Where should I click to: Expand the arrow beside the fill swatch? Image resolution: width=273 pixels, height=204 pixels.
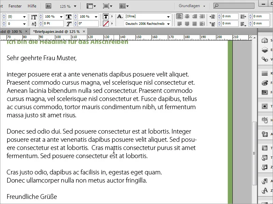point(112,16)
